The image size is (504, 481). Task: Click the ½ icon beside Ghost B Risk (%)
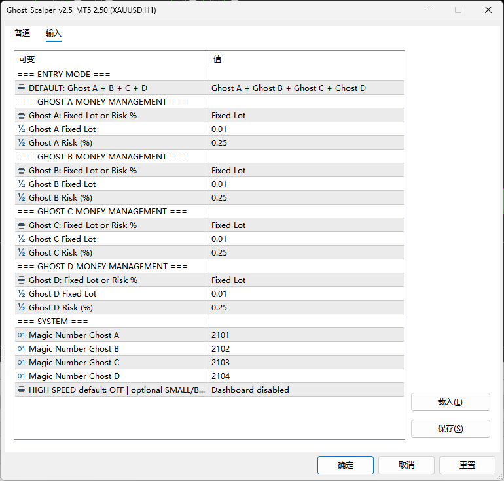pyautogui.click(x=21, y=197)
